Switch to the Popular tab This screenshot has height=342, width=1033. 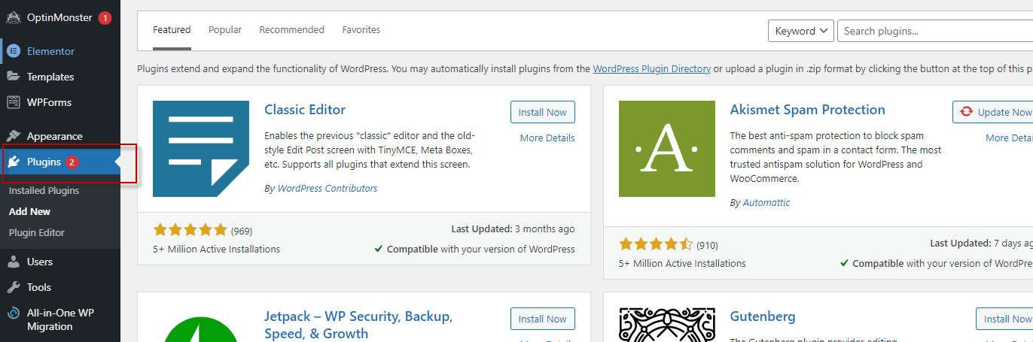(225, 30)
